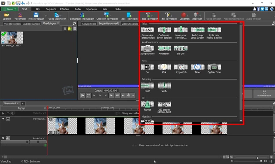Toggle visibility of Videotrack 1
275x164 pixels.
point(8,119)
